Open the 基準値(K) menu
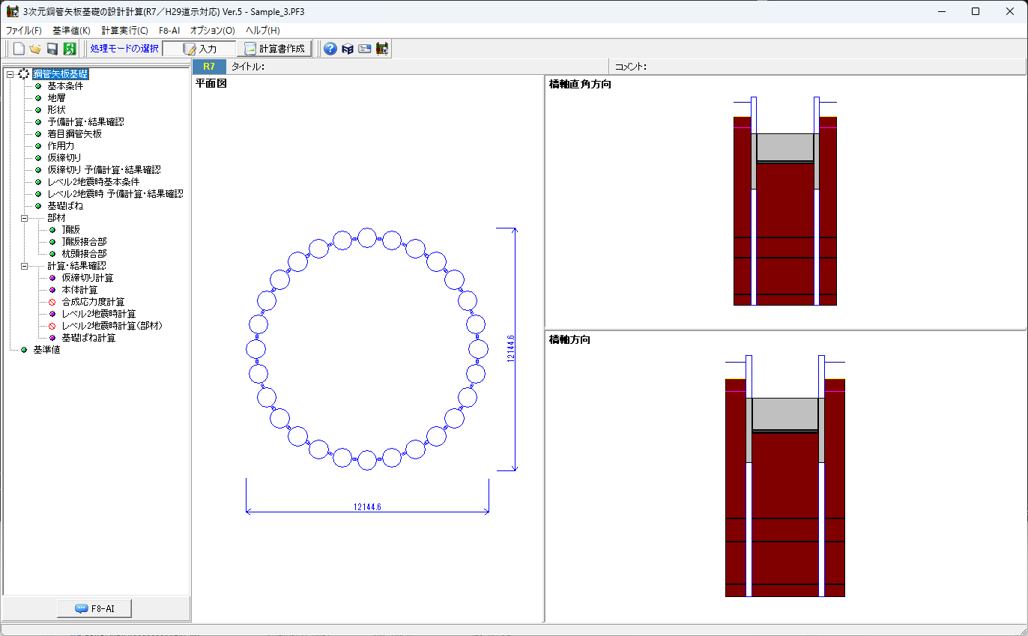The width and height of the screenshot is (1028, 636). click(71, 31)
